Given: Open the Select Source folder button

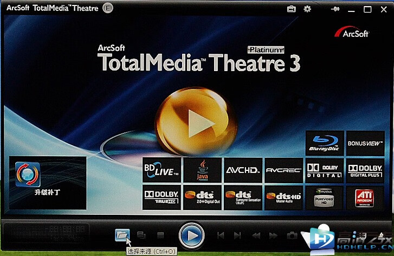Looking at the screenshot, I should click(122, 235).
